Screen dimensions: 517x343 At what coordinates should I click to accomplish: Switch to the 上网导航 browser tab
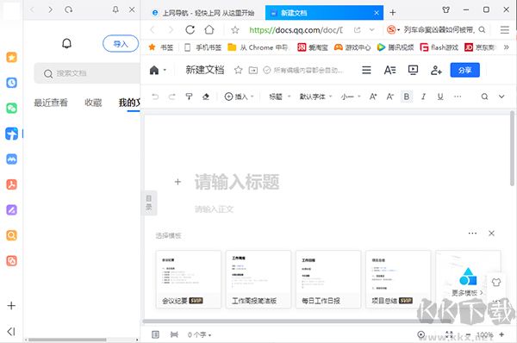pos(203,13)
